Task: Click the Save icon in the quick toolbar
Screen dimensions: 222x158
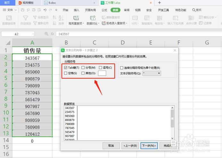Action: 22,10
